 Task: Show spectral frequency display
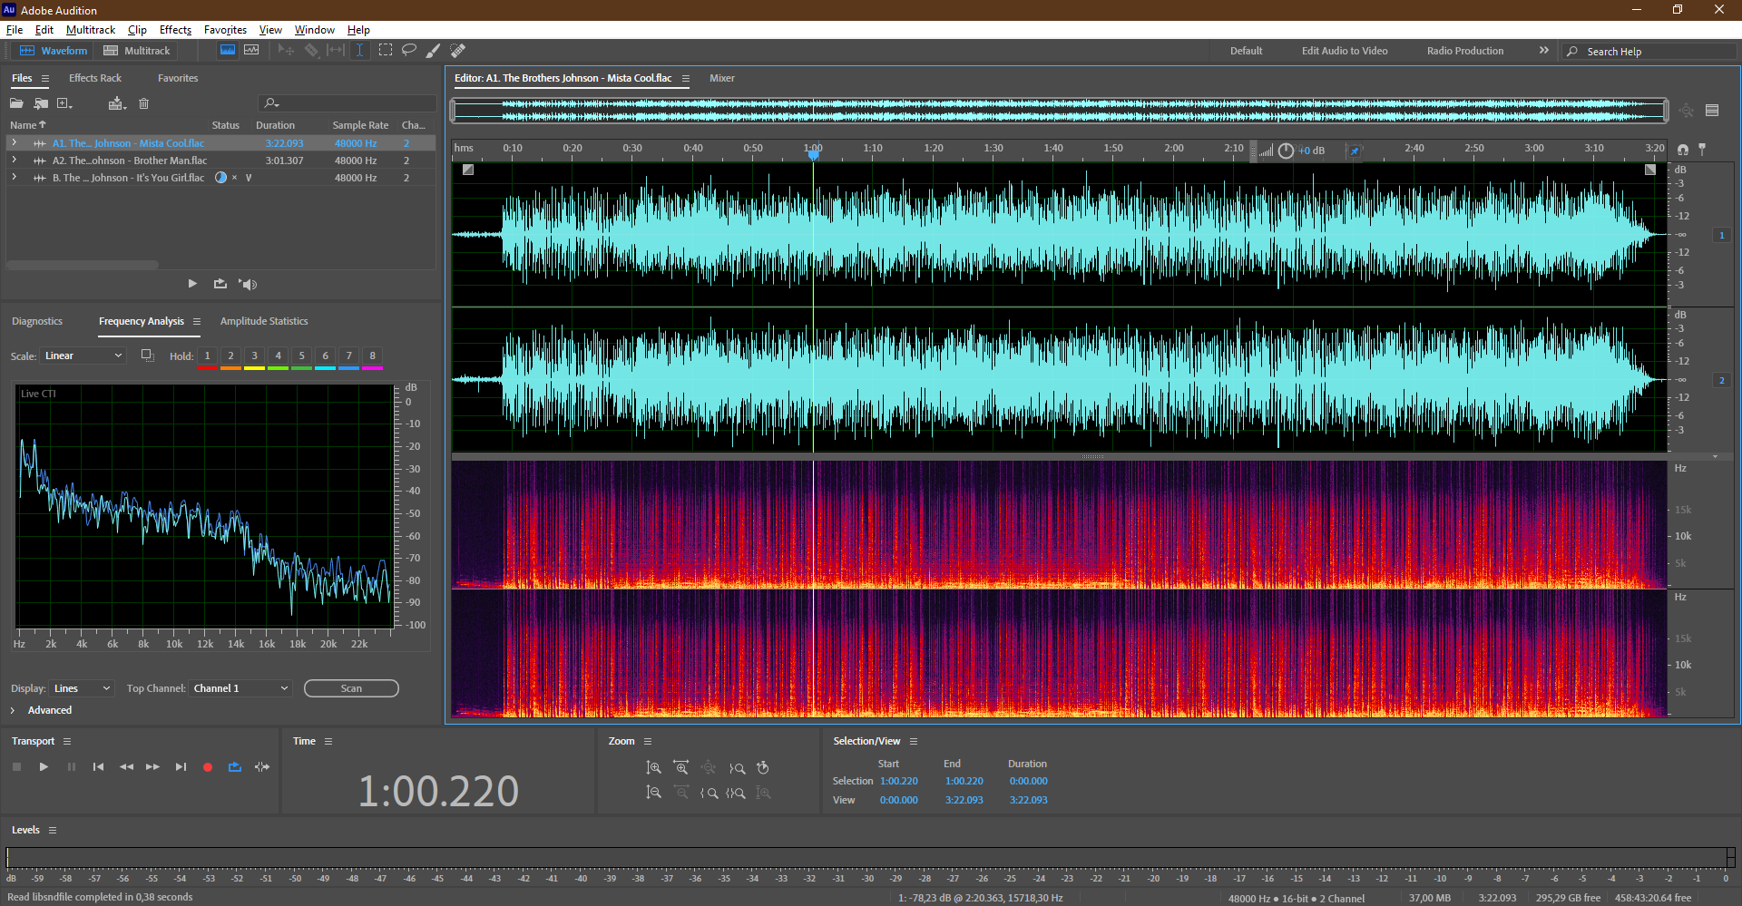pos(228,51)
